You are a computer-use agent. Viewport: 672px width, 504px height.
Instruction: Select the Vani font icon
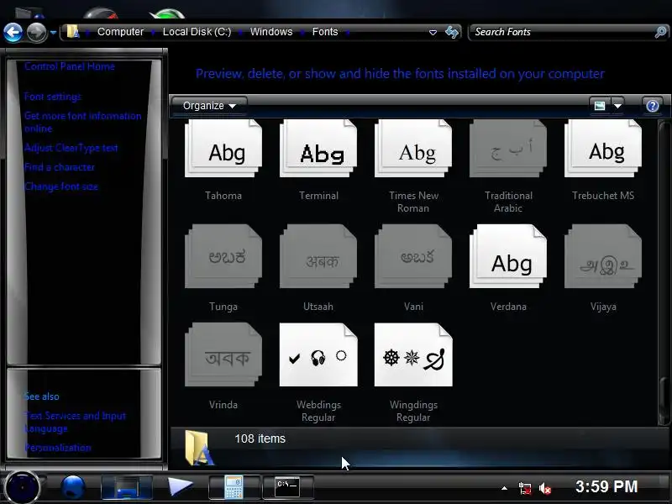413,256
